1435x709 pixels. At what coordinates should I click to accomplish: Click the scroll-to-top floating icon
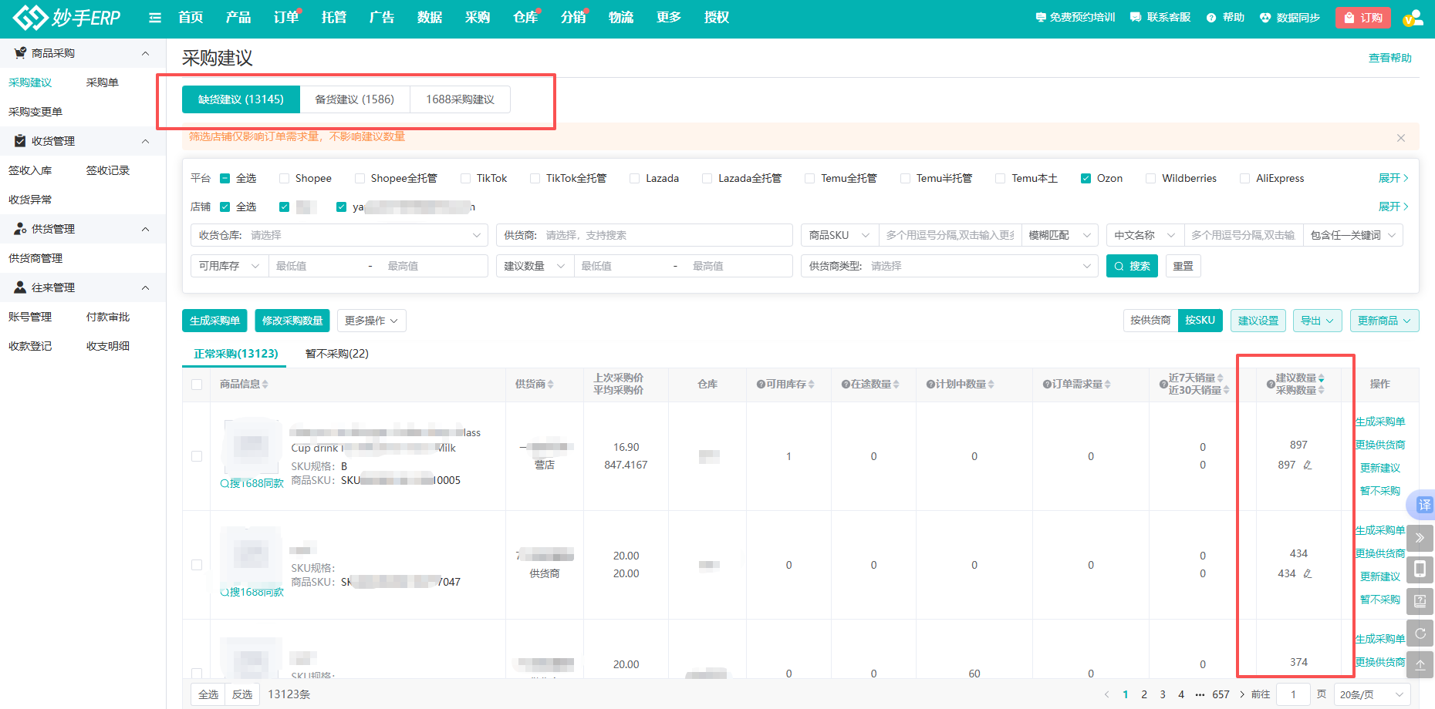(x=1420, y=664)
